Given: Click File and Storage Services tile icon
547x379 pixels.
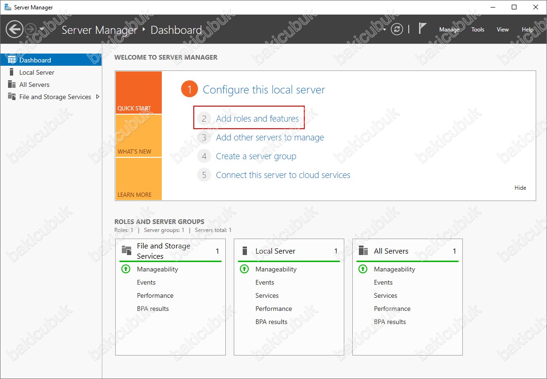Looking at the screenshot, I should (x=126, y=250).
